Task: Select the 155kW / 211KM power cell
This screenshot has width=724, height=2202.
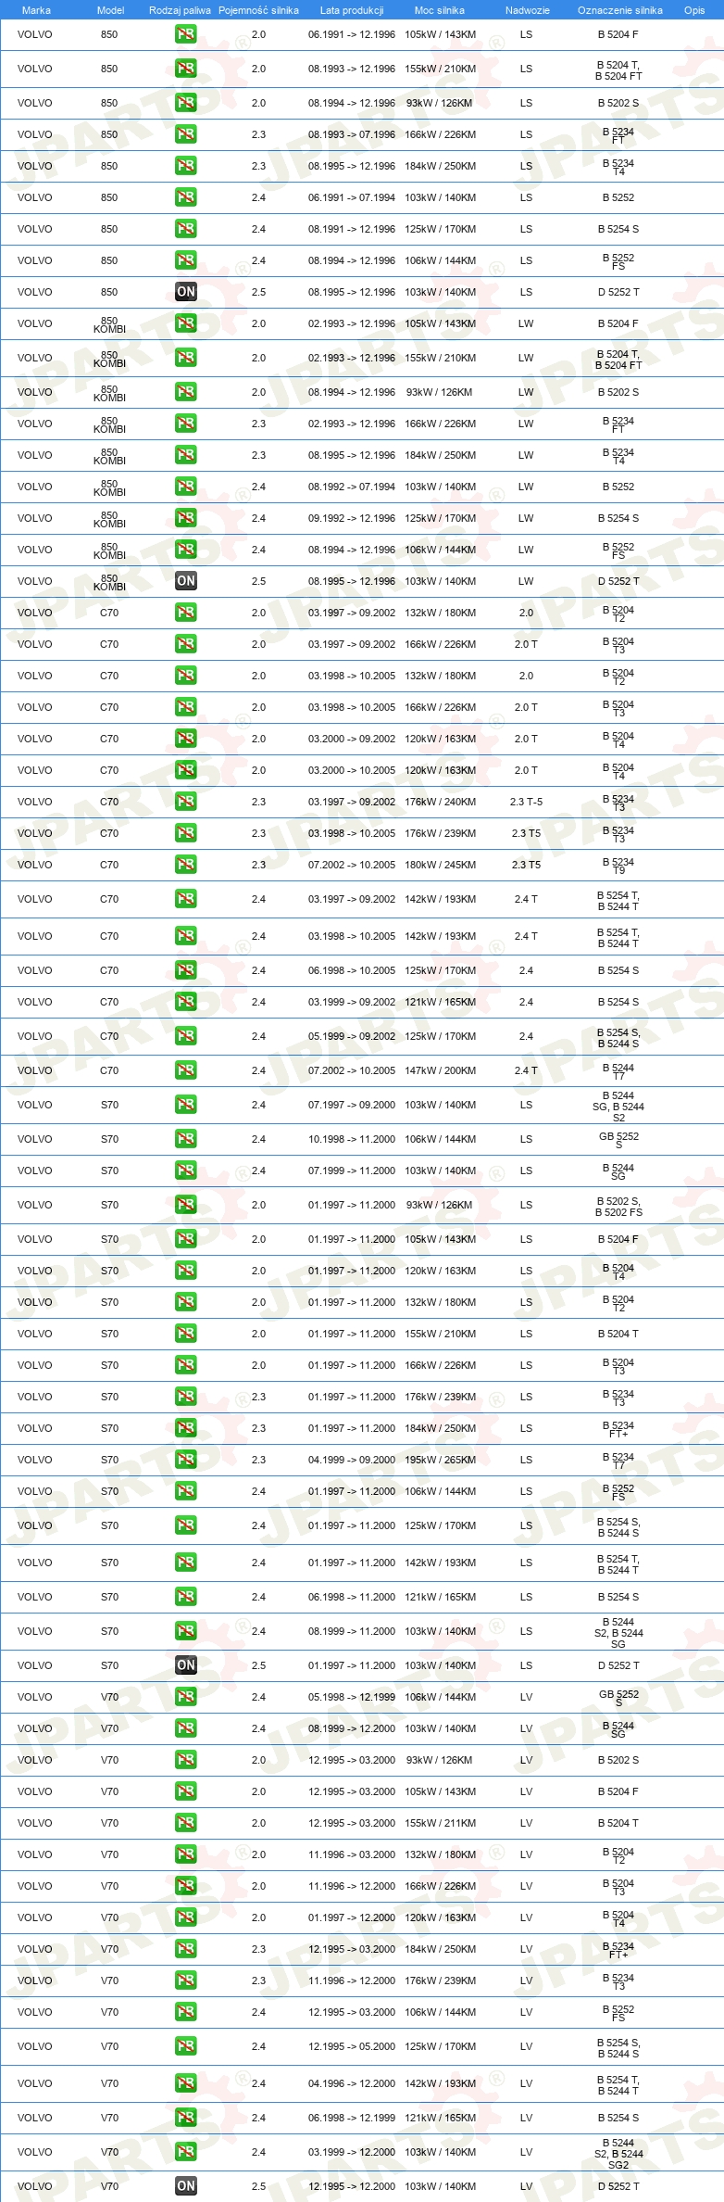Action: (441, 1823)
